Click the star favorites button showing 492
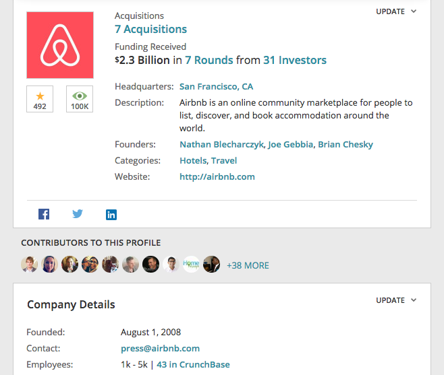The width and height of the screenshot is (444, 375). click(x=40, y=99)
